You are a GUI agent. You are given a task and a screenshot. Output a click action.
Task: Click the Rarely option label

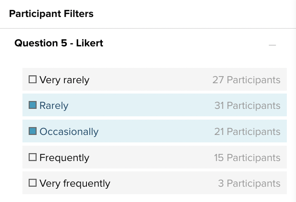click(54, 106)
